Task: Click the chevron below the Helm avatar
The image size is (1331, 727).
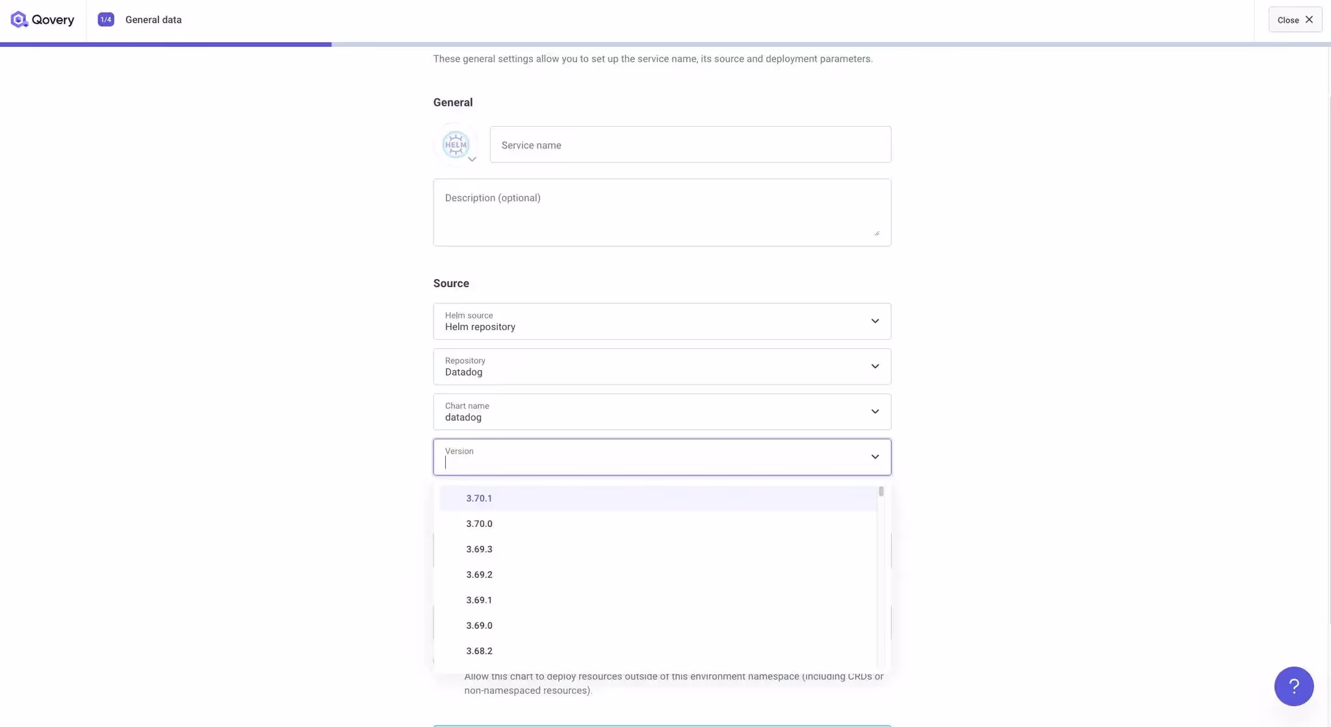Action: (x=472, y=159)
